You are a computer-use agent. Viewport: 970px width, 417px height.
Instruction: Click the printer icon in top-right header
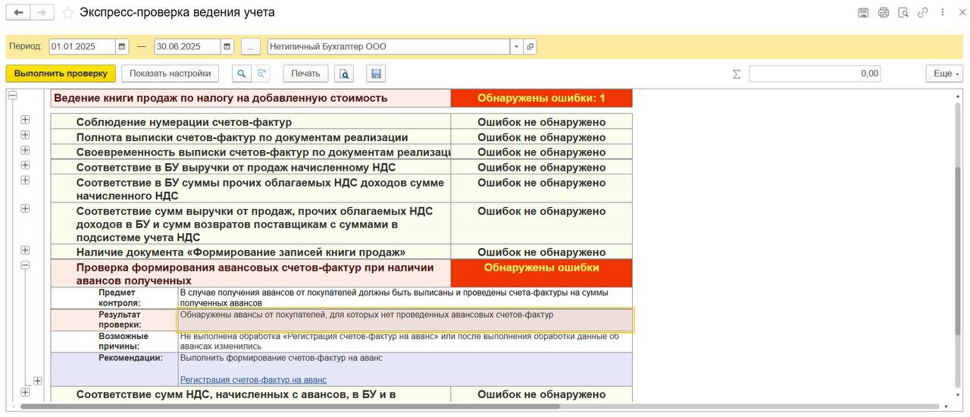[x=884, y=13]
